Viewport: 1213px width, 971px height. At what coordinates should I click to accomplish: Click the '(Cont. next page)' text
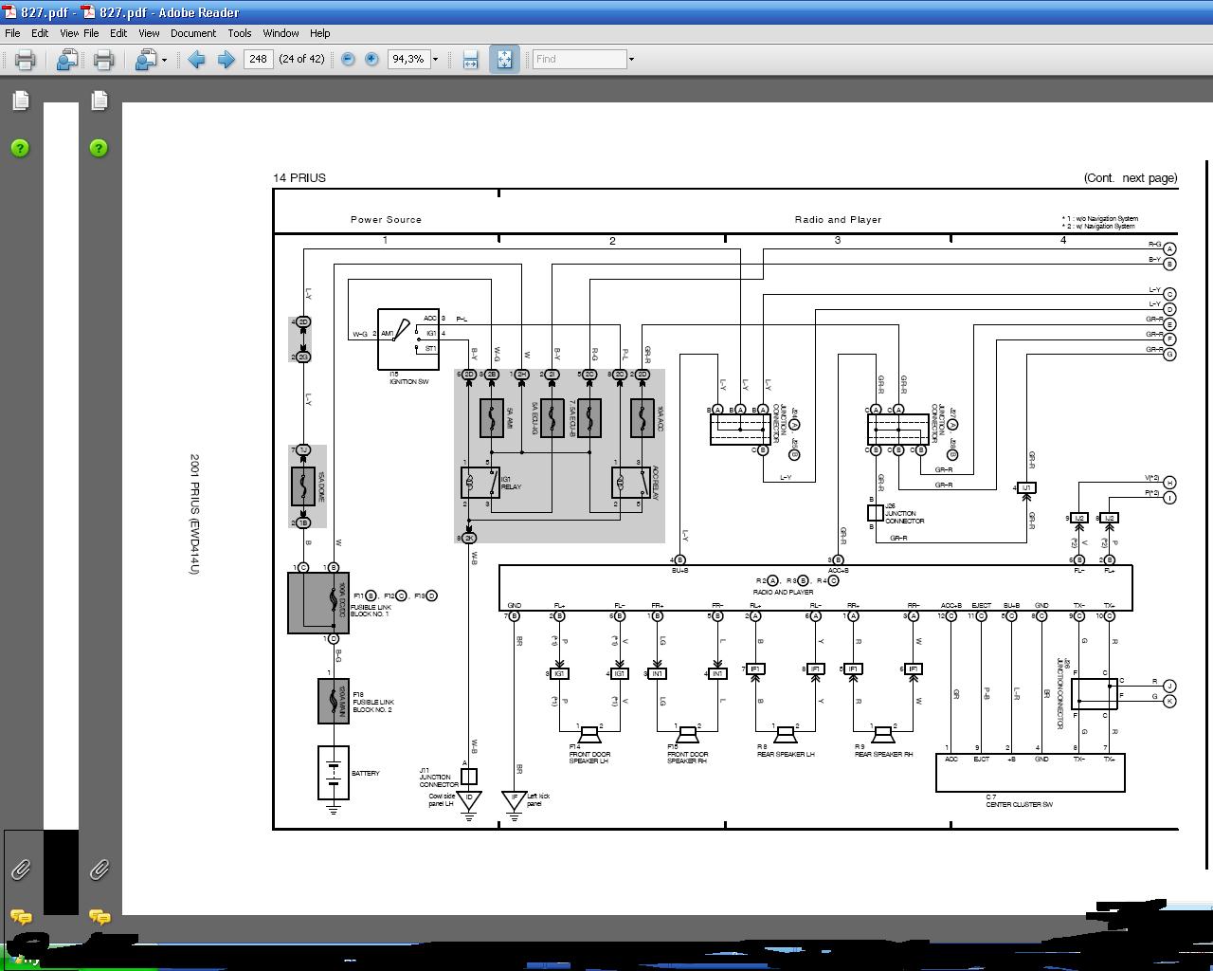point(1131,177)
